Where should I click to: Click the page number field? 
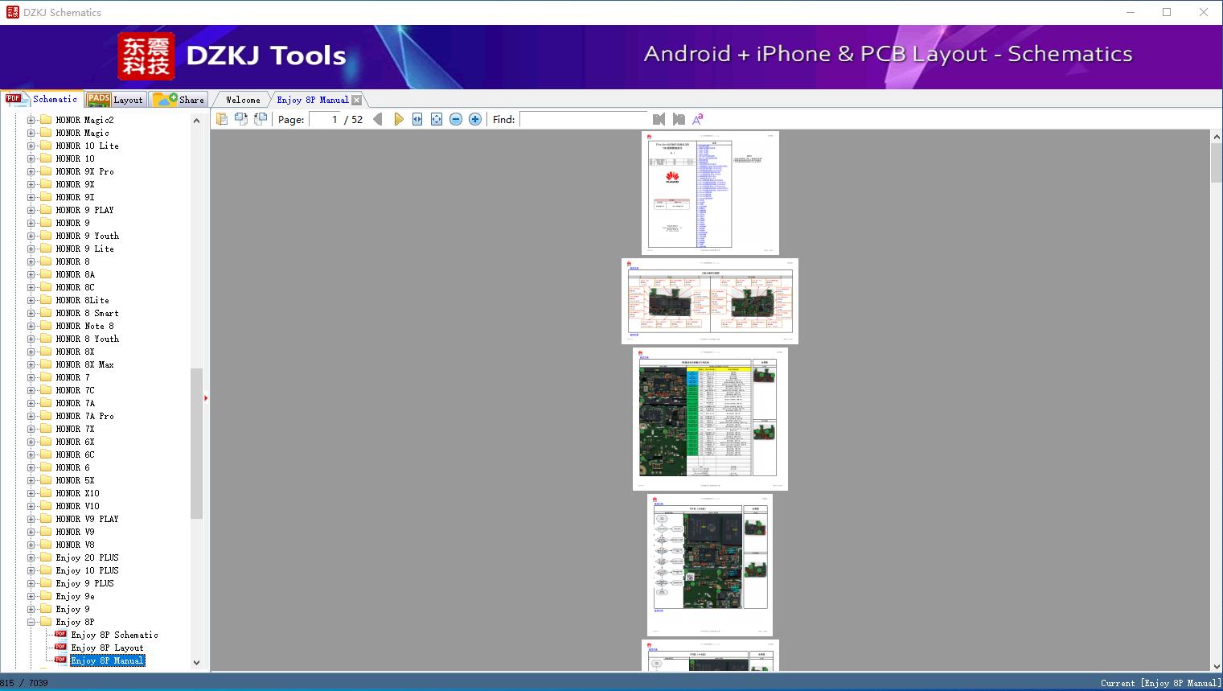tap(324, 119)
